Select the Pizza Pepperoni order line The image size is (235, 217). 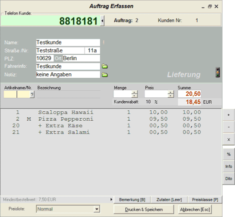[x=106, y=119]
